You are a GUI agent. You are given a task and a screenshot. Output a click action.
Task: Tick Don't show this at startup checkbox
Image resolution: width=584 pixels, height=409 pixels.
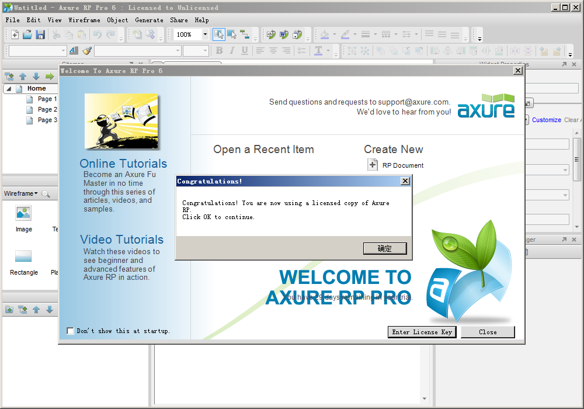[x=71, y=331]
